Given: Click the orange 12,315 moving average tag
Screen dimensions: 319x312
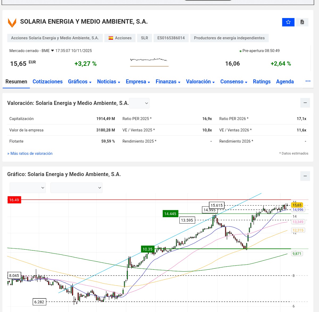Looking at the screenshot, I should [298, 230].
